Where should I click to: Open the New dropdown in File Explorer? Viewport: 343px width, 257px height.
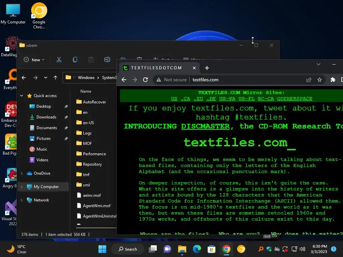[34, 60]
